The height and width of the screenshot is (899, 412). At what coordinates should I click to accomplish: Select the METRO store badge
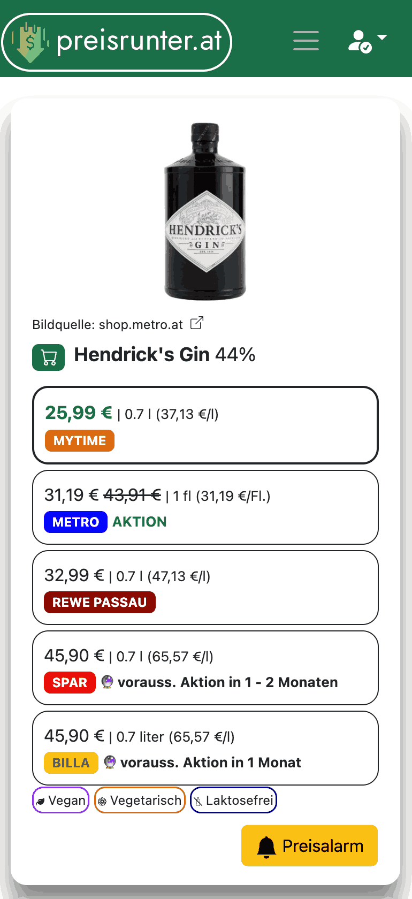75,522
